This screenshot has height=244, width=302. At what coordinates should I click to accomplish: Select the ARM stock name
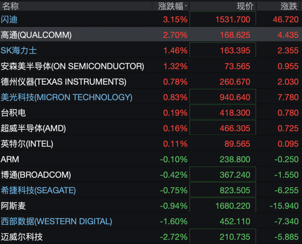coord(10,159)
